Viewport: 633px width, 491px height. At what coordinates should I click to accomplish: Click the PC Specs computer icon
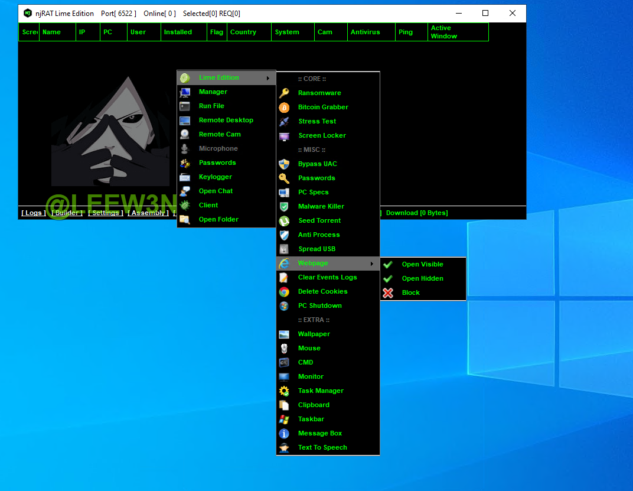tap(284, 193)
